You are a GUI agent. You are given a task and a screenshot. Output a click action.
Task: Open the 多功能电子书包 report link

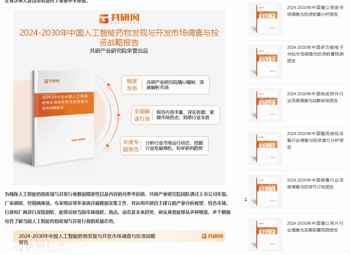pos(315,54)
